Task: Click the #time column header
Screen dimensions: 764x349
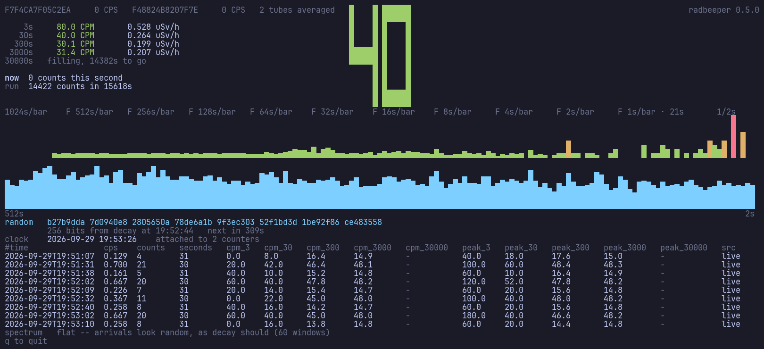Action: pyautogui.click(x=17, y=248)
